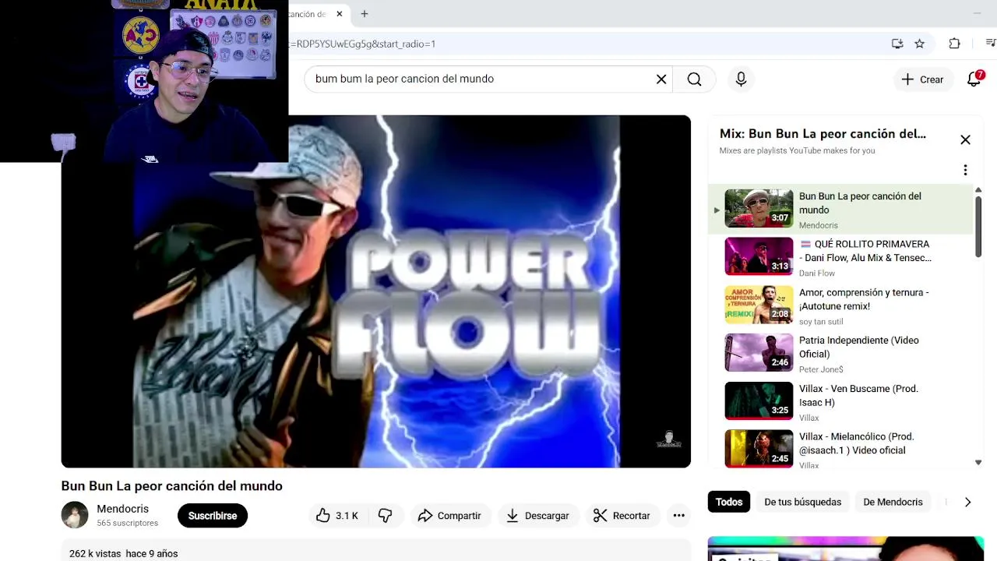
Task: Play Patria Independiente (Video Oficial)
Action: click(841, 354)
